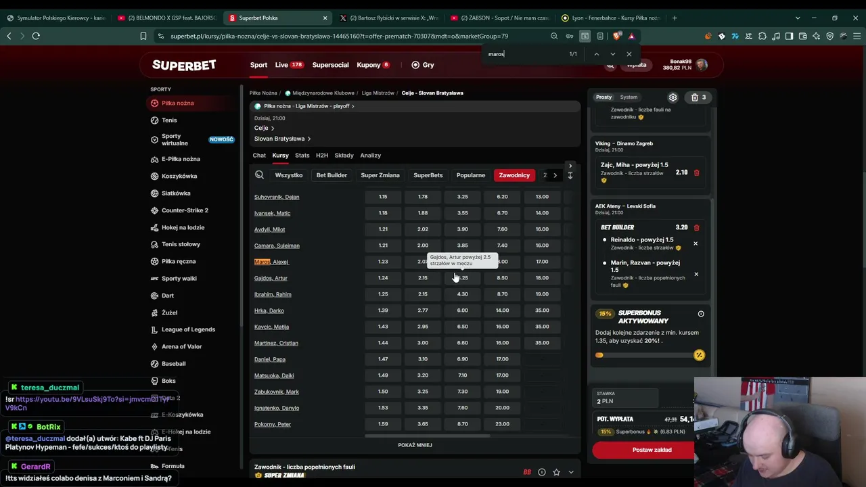Screen dimensions: 866x487
Task: Collapse all markets with the arrows icon
Action: point(570,175)
